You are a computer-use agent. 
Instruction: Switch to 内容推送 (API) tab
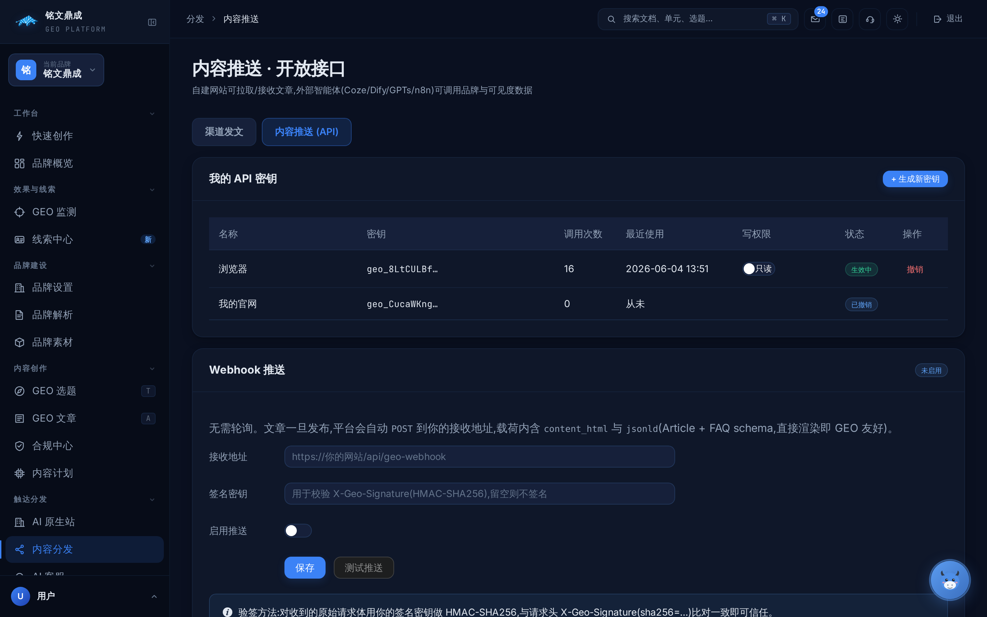306,132
